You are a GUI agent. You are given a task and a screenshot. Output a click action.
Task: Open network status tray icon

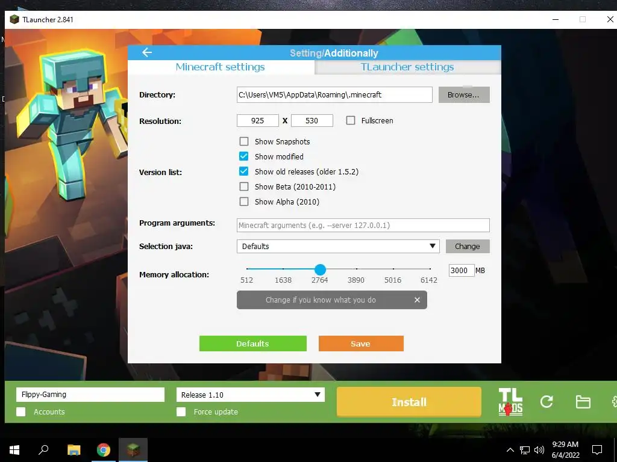tap(525, 450)
